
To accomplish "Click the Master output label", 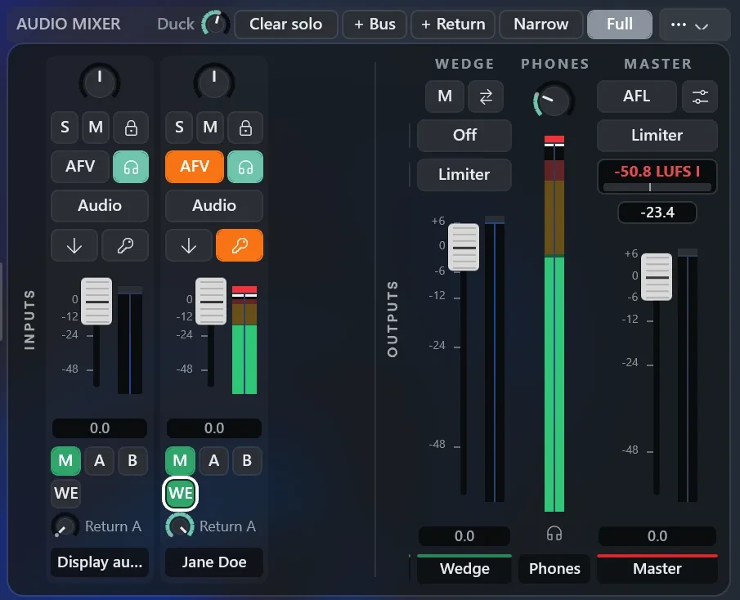I will [x=657, y=569].
